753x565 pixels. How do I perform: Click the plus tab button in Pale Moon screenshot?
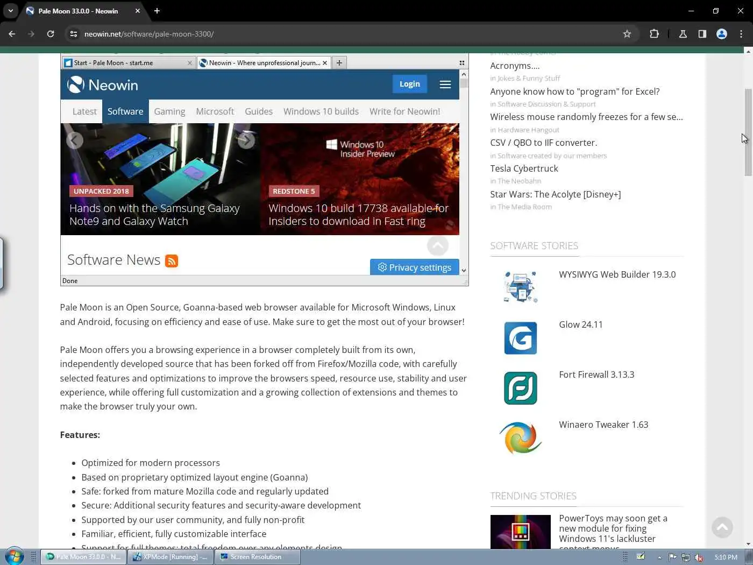point(339,63)
